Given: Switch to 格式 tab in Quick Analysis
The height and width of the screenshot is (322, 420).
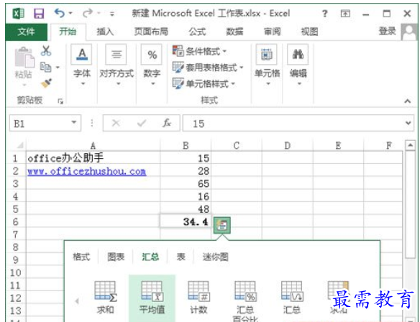Looking at the screenshot, I should (x=81, y=257).
